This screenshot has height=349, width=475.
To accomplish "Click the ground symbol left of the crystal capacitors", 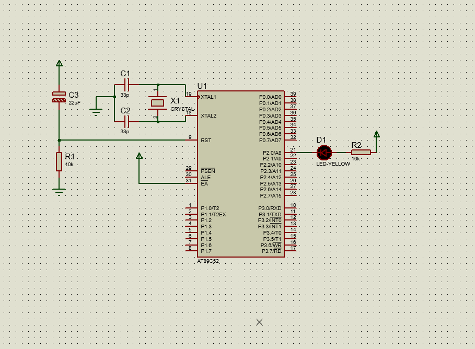I will click(x=96, y=112).
